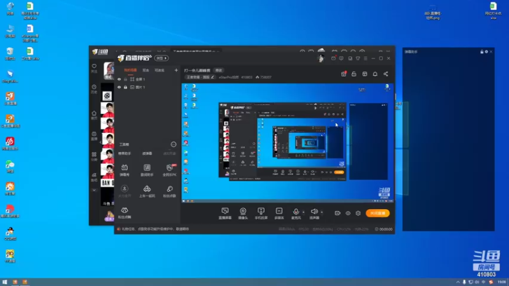Click the unlock padlock icon in header
Screen dimensions: 509x286
(x=354, y=74)
